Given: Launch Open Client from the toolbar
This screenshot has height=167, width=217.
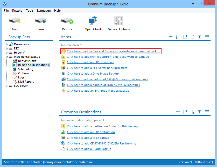Looking at the screenshot, I should click(93, 21).
